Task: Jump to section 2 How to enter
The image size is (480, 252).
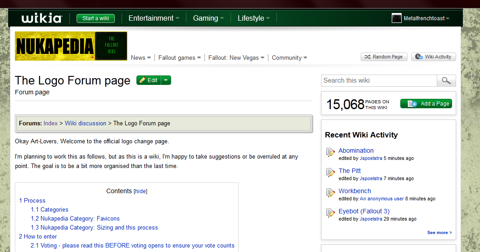Action: click(x=38, y=237)
